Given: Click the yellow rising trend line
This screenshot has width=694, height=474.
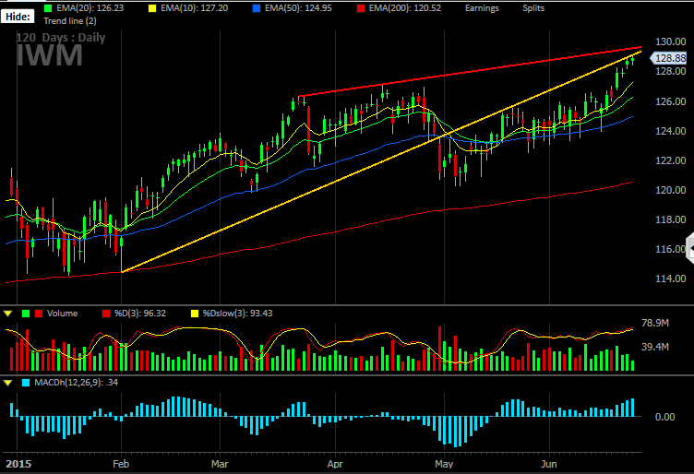Looking at the screenshot, I should coord(380,161).
